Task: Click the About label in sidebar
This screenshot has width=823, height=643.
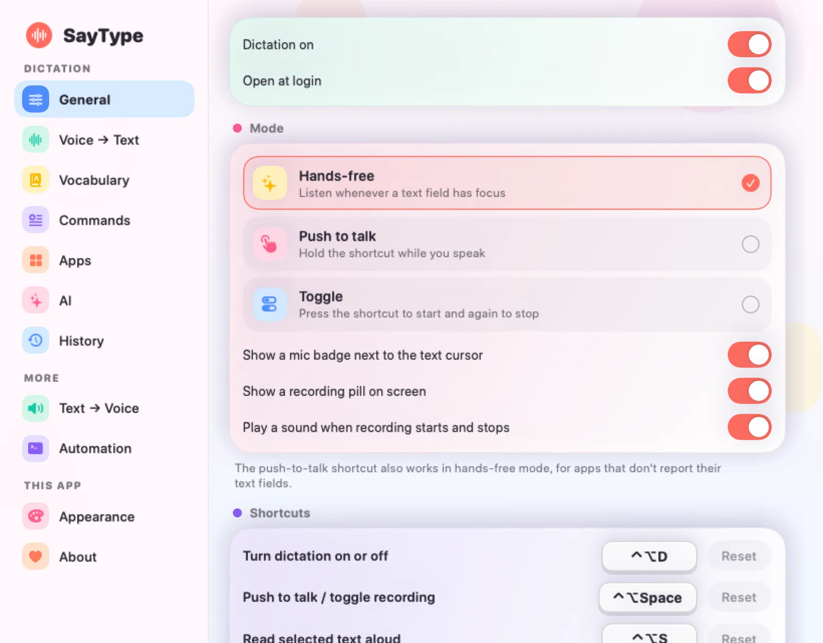Action: click(78, 557)
